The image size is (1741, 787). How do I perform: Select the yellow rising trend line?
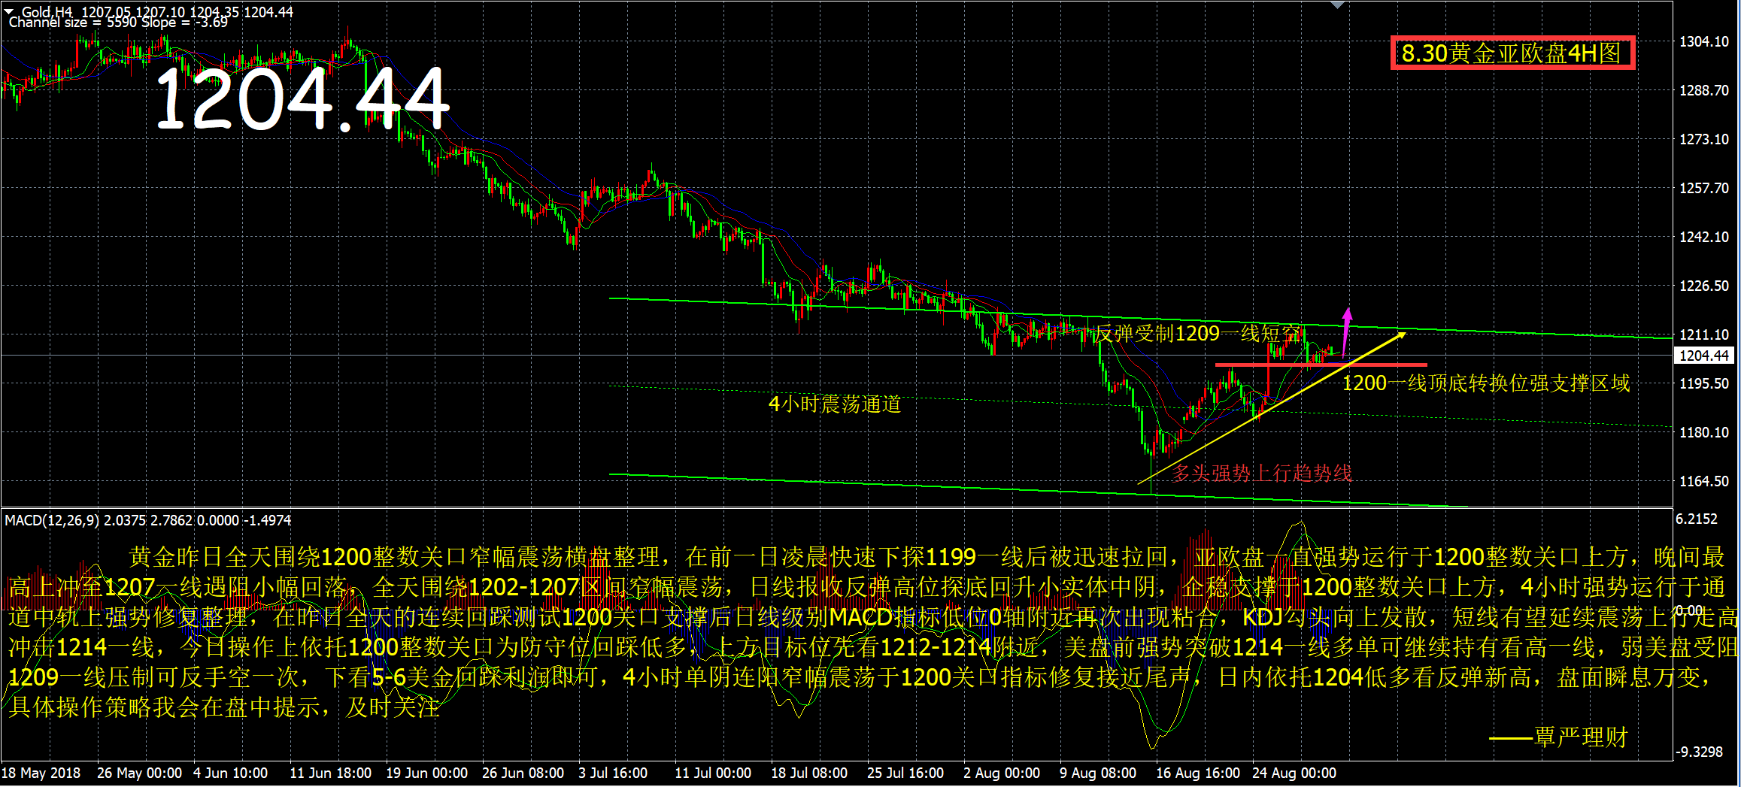click(x=1271, y=407)
